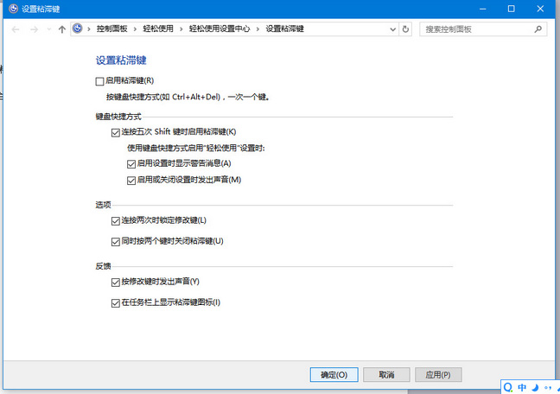
Task: Uncheck 连按五次 Shift 键时启用粘滞键
Action: pyautogui.click(x=116, y=132)
